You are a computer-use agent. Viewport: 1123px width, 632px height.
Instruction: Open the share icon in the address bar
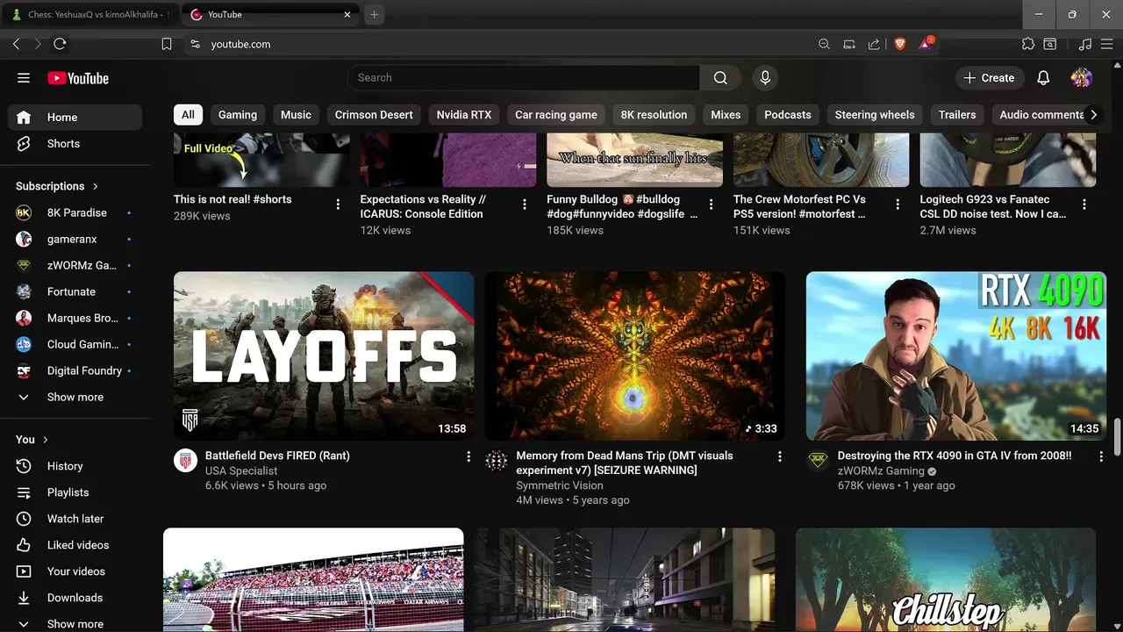tap(874, 44)
